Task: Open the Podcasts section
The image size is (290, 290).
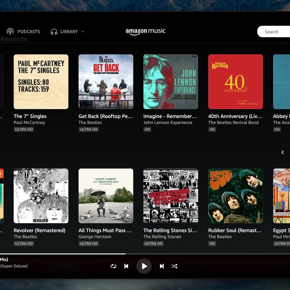Action: click(23, 31)
